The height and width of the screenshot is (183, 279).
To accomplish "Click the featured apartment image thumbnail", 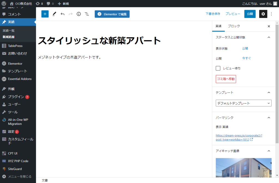I will pyautogui.click(x=243, y=167).
